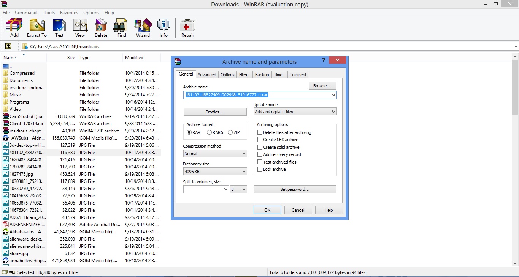Click the Profiles... button
Image resolution: width=519 pixels, height=277 pixels.
(215, 112)
